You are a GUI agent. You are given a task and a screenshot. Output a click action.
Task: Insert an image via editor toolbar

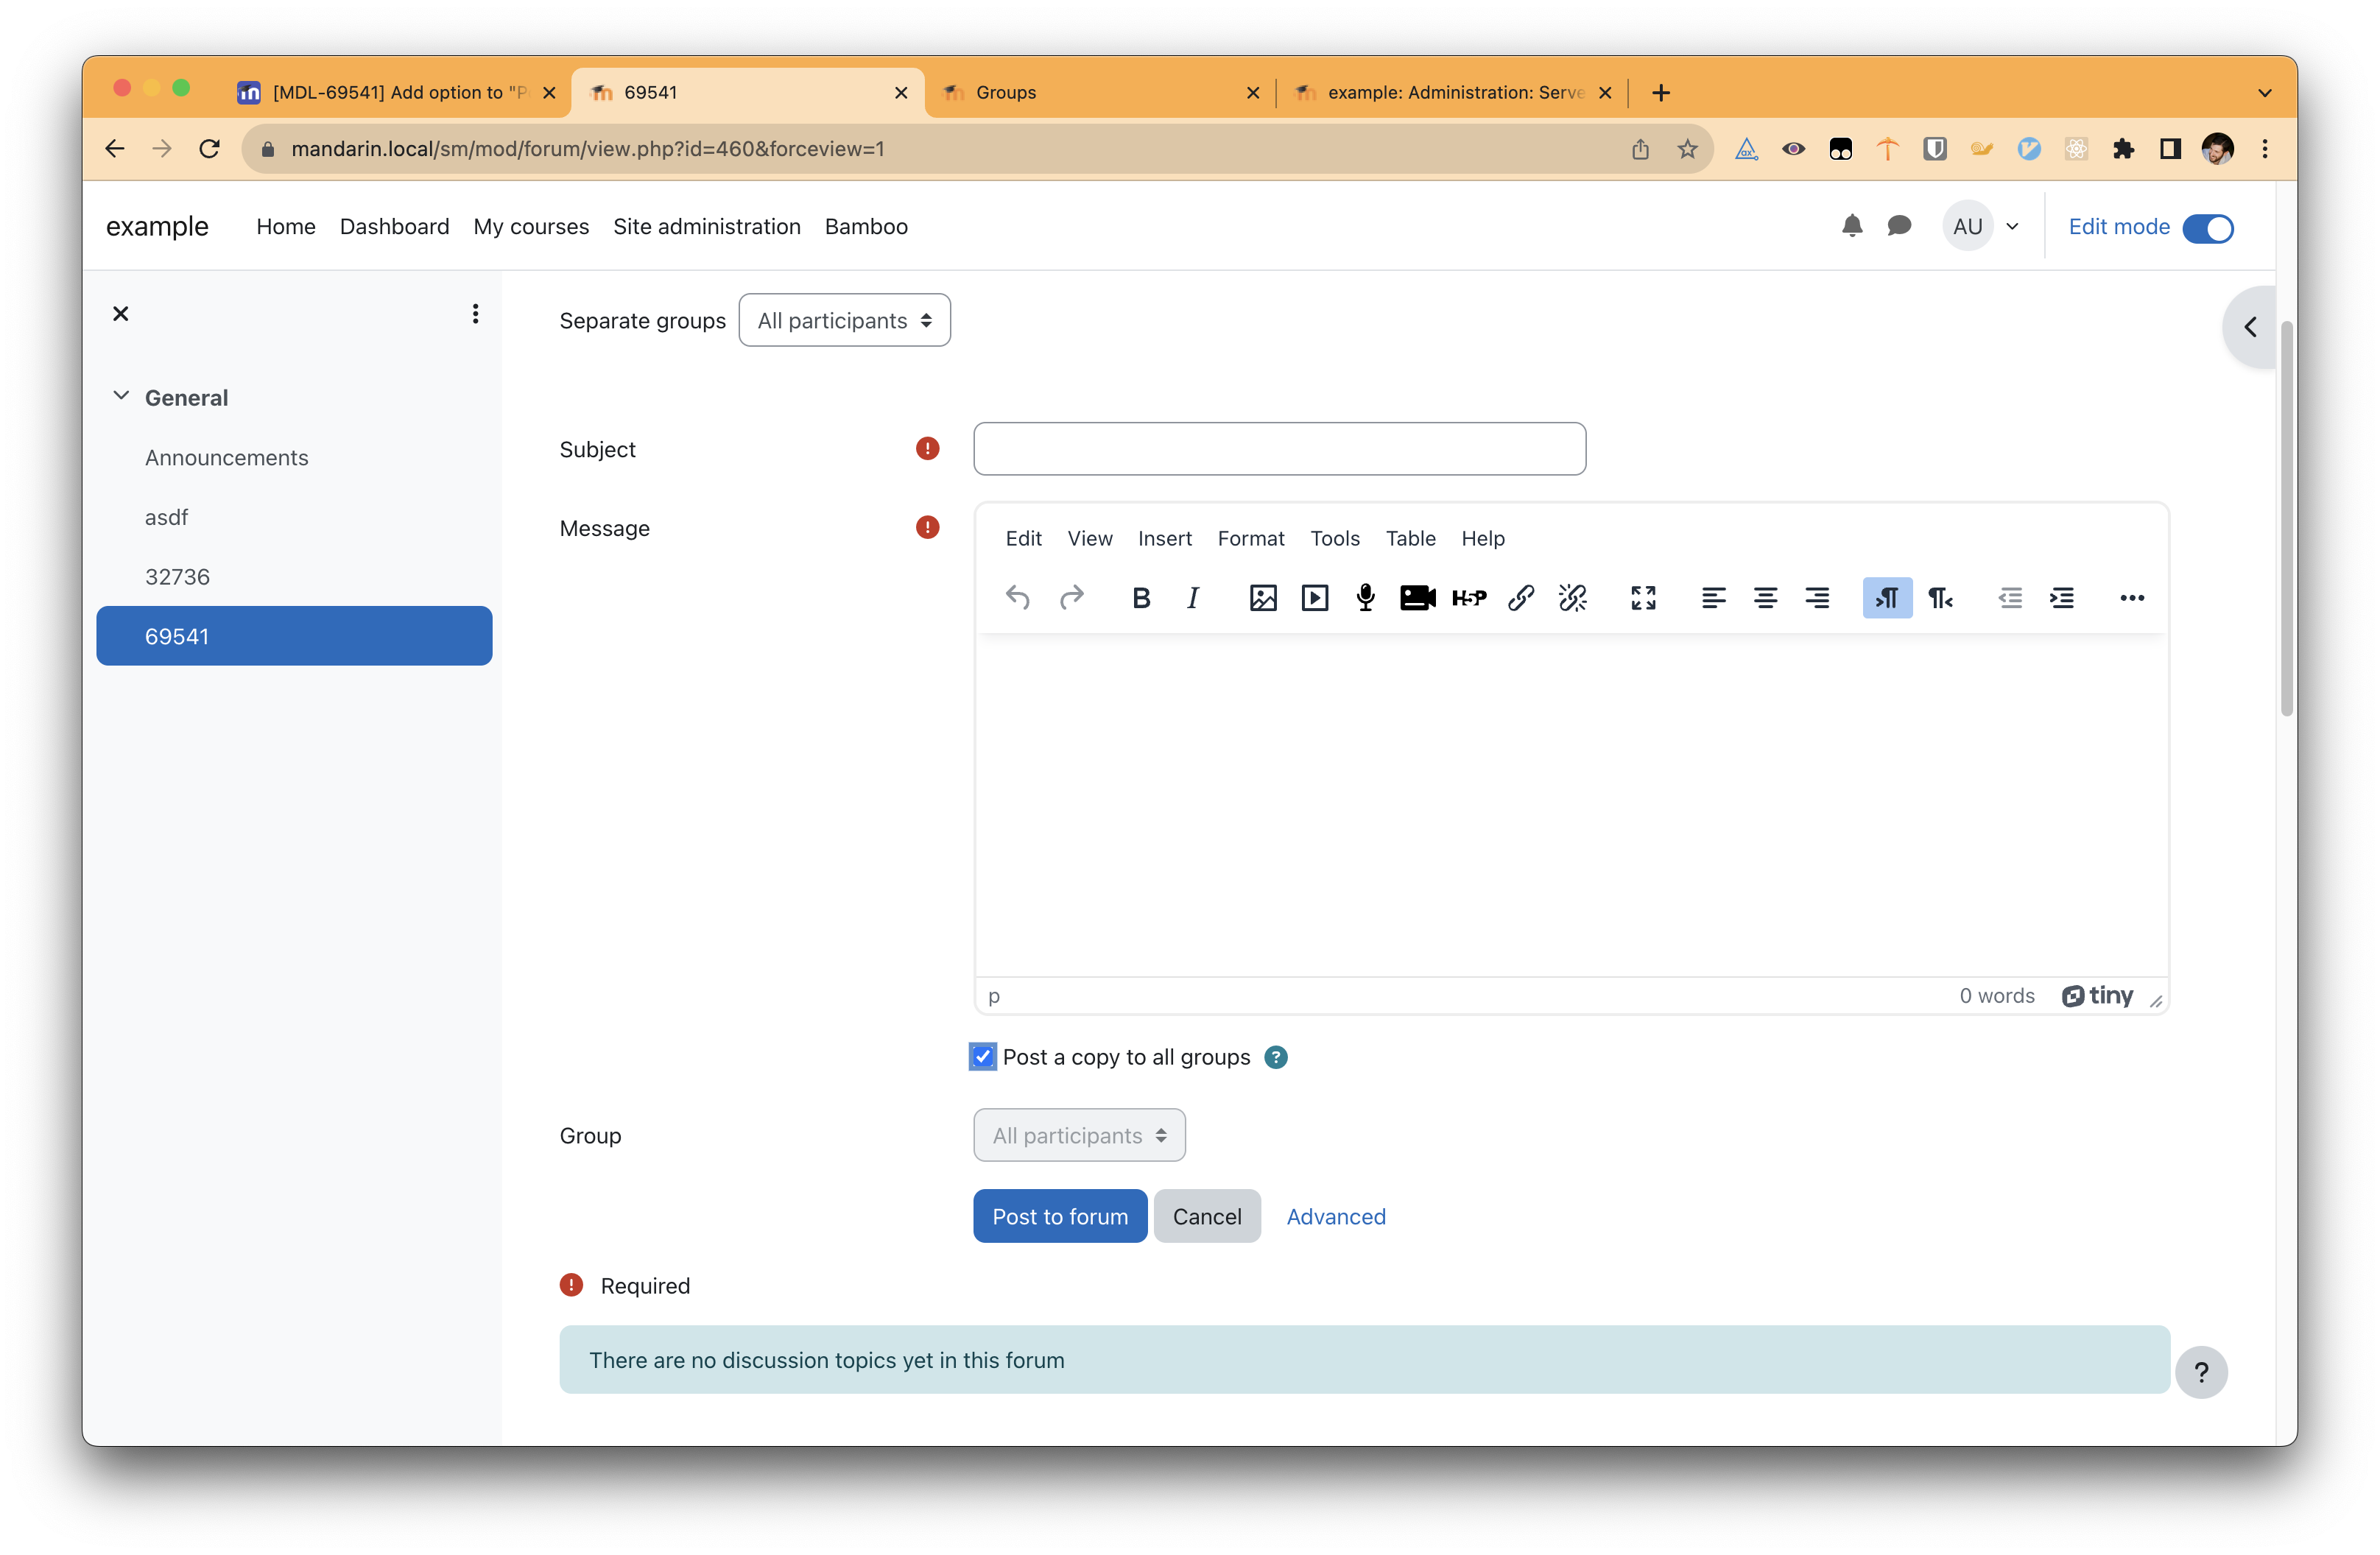coord(1263,598)
